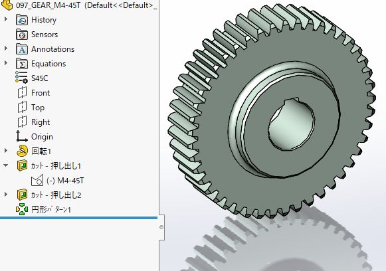Click the part icon beside 097_GEAR_M4-45T
Image resolution: width=386 pixels, height=271 pixels.
[7, 5]
